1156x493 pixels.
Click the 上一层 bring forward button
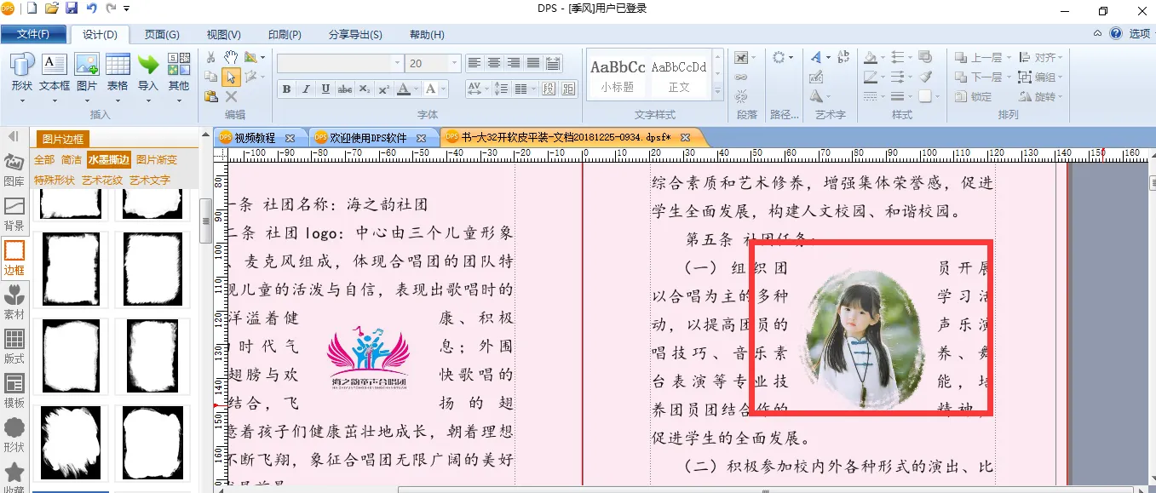coord(981,57)
